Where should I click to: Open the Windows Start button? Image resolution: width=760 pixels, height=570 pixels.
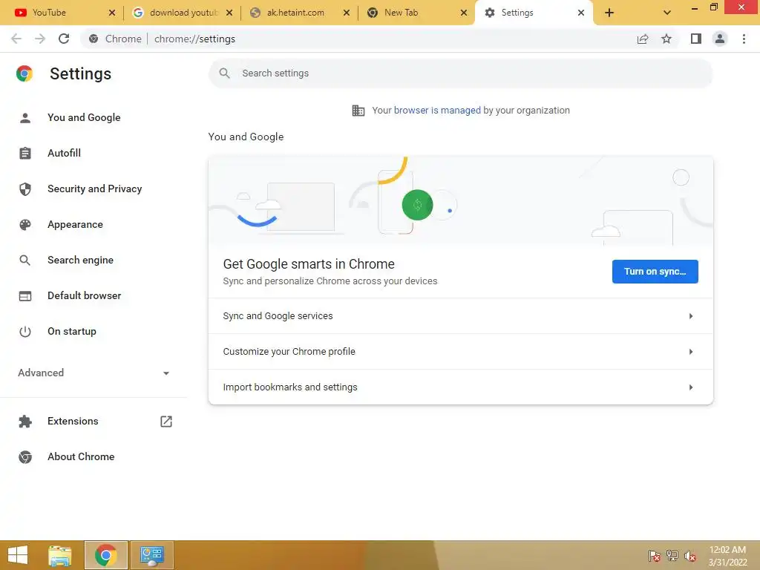pyautogui.click(x=18, y=555)
